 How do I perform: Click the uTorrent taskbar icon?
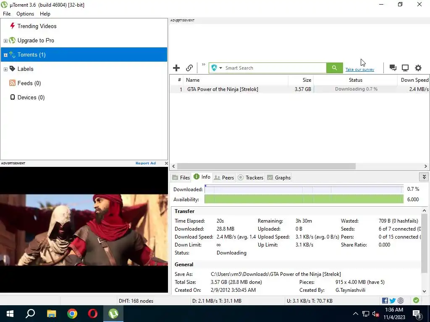113,314
